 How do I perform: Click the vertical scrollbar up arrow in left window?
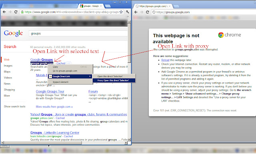point(129,22)
